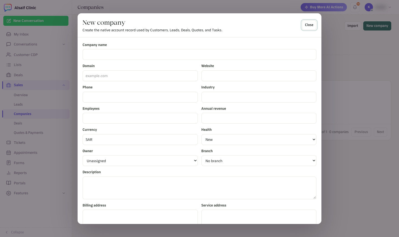Screen dimensions: 399x237
Task: Click the New company button behind the dialog
Action: click(377, 26)
